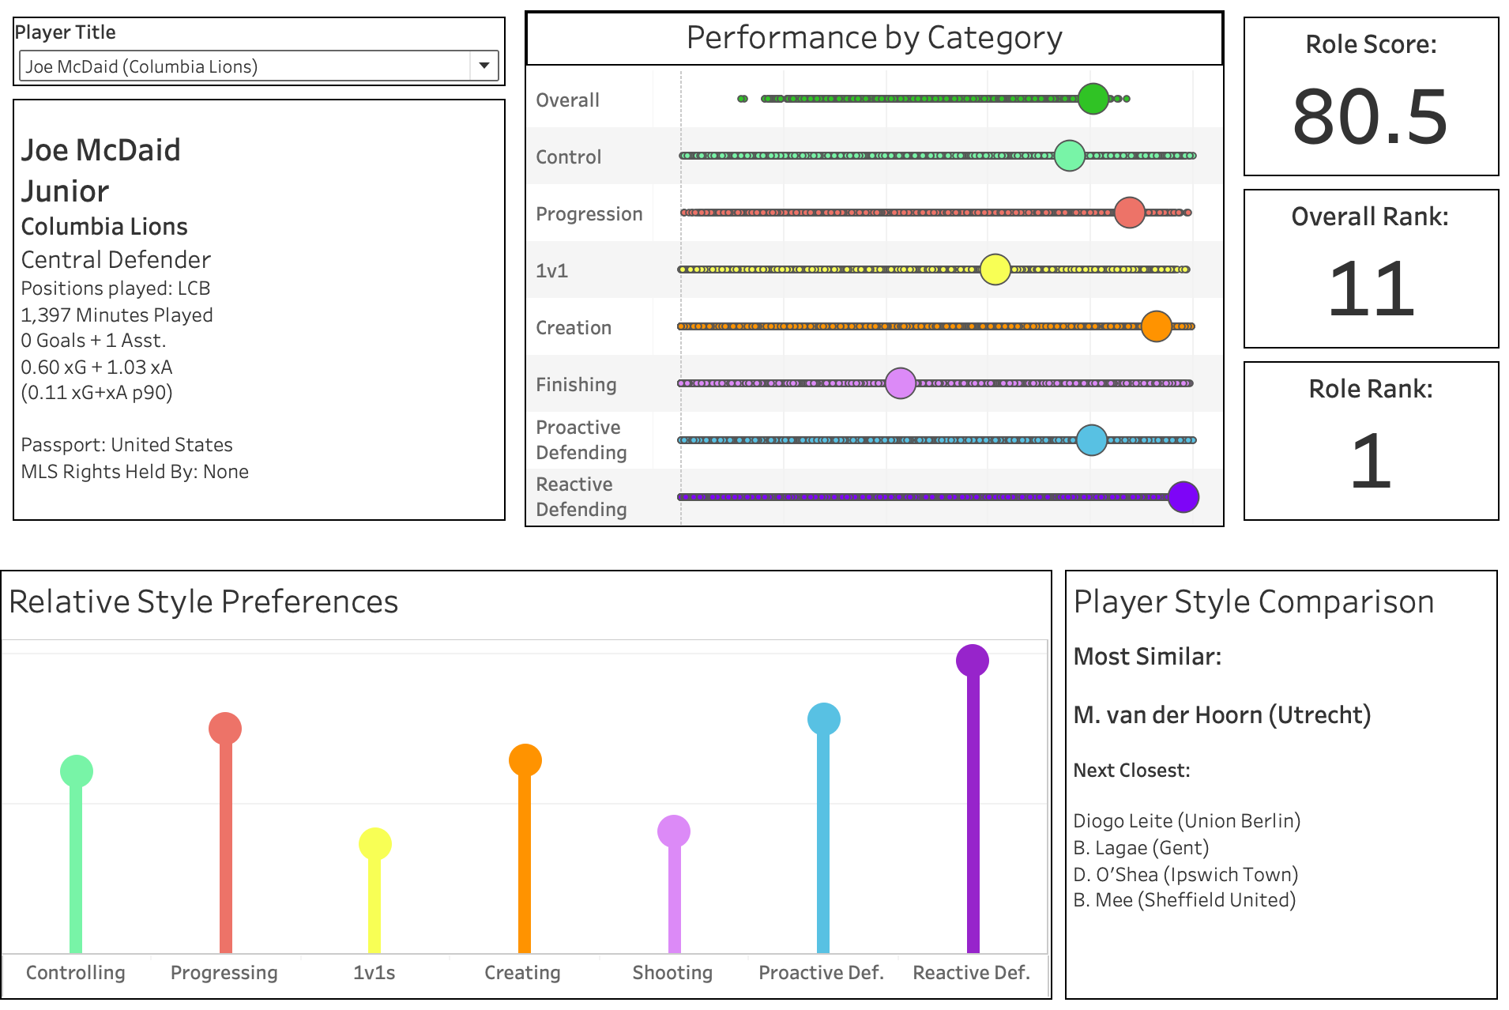Click the Central Defender position text
1509x1010 pixels.
click(x=116, y=260)
